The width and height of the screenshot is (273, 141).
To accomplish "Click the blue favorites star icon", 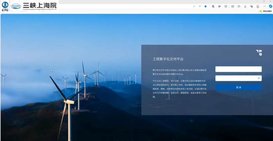I will pos(205,6).
